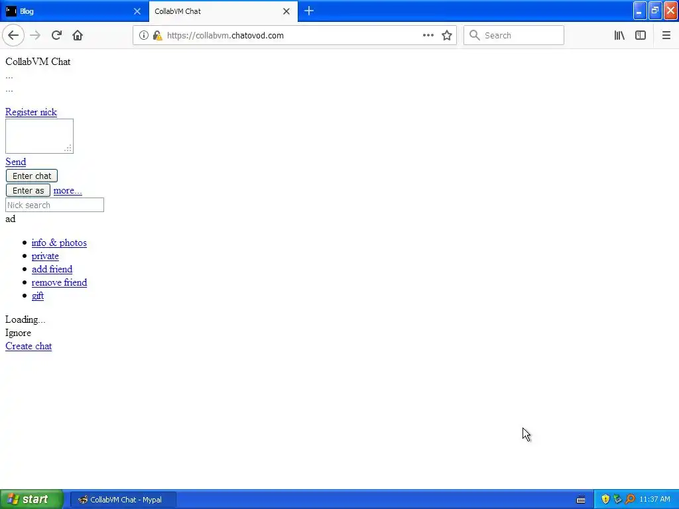Screen dimensions: 679x509
Task: Open the Library icon in toolbar
Action: coord(619,36)
